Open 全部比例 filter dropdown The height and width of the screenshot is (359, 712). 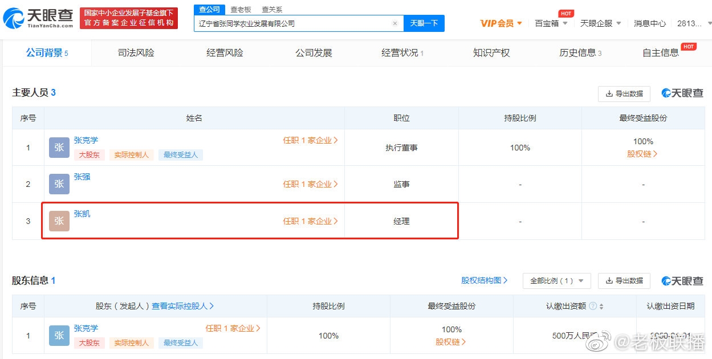click(x=556, y=281)
